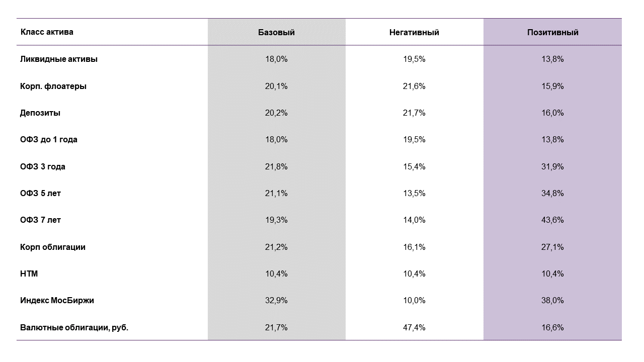Click the 43,6% positive value for ОФЗ 7 лет
Viewport: 644px width, 362px height.
point(552,220)
